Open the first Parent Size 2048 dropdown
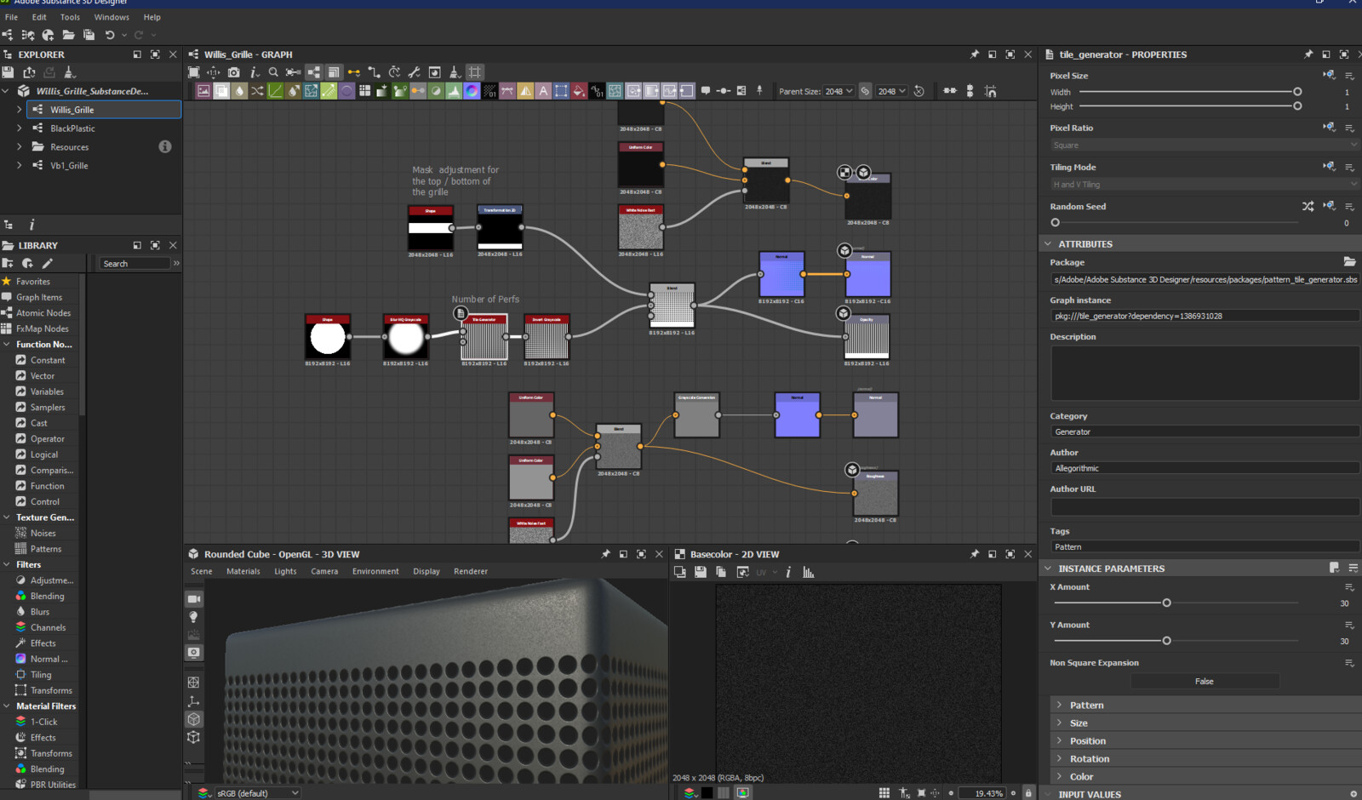The width and height of the screenshot is (1362, 800). 838,91
